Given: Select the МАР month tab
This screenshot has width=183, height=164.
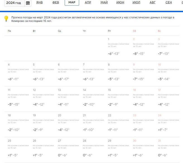Looking at the screenshot, I should [x=72, y=3].
